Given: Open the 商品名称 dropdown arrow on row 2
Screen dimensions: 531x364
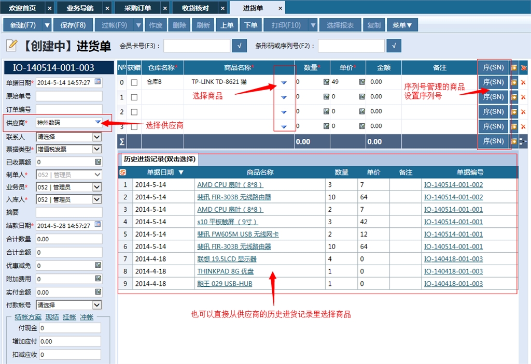Looking at the screenshot, I should (x=283, y=111).
